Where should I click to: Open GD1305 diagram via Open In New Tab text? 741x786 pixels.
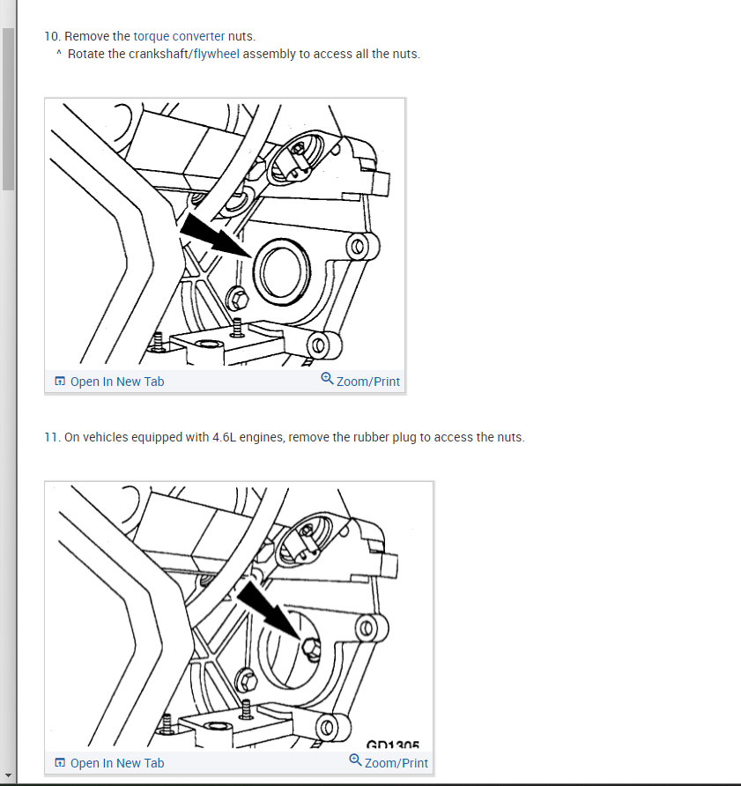(117, 763)
